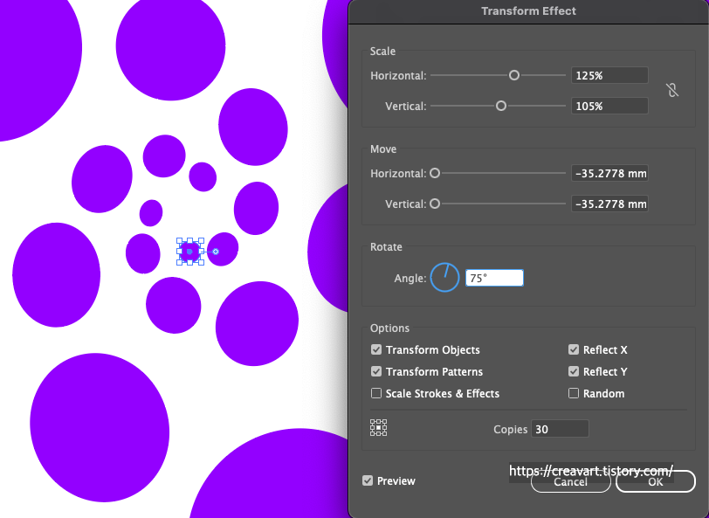Screen dimensions: 709x518
Task: Toggle Transform Objects checkbox
Action: [376, 349]
